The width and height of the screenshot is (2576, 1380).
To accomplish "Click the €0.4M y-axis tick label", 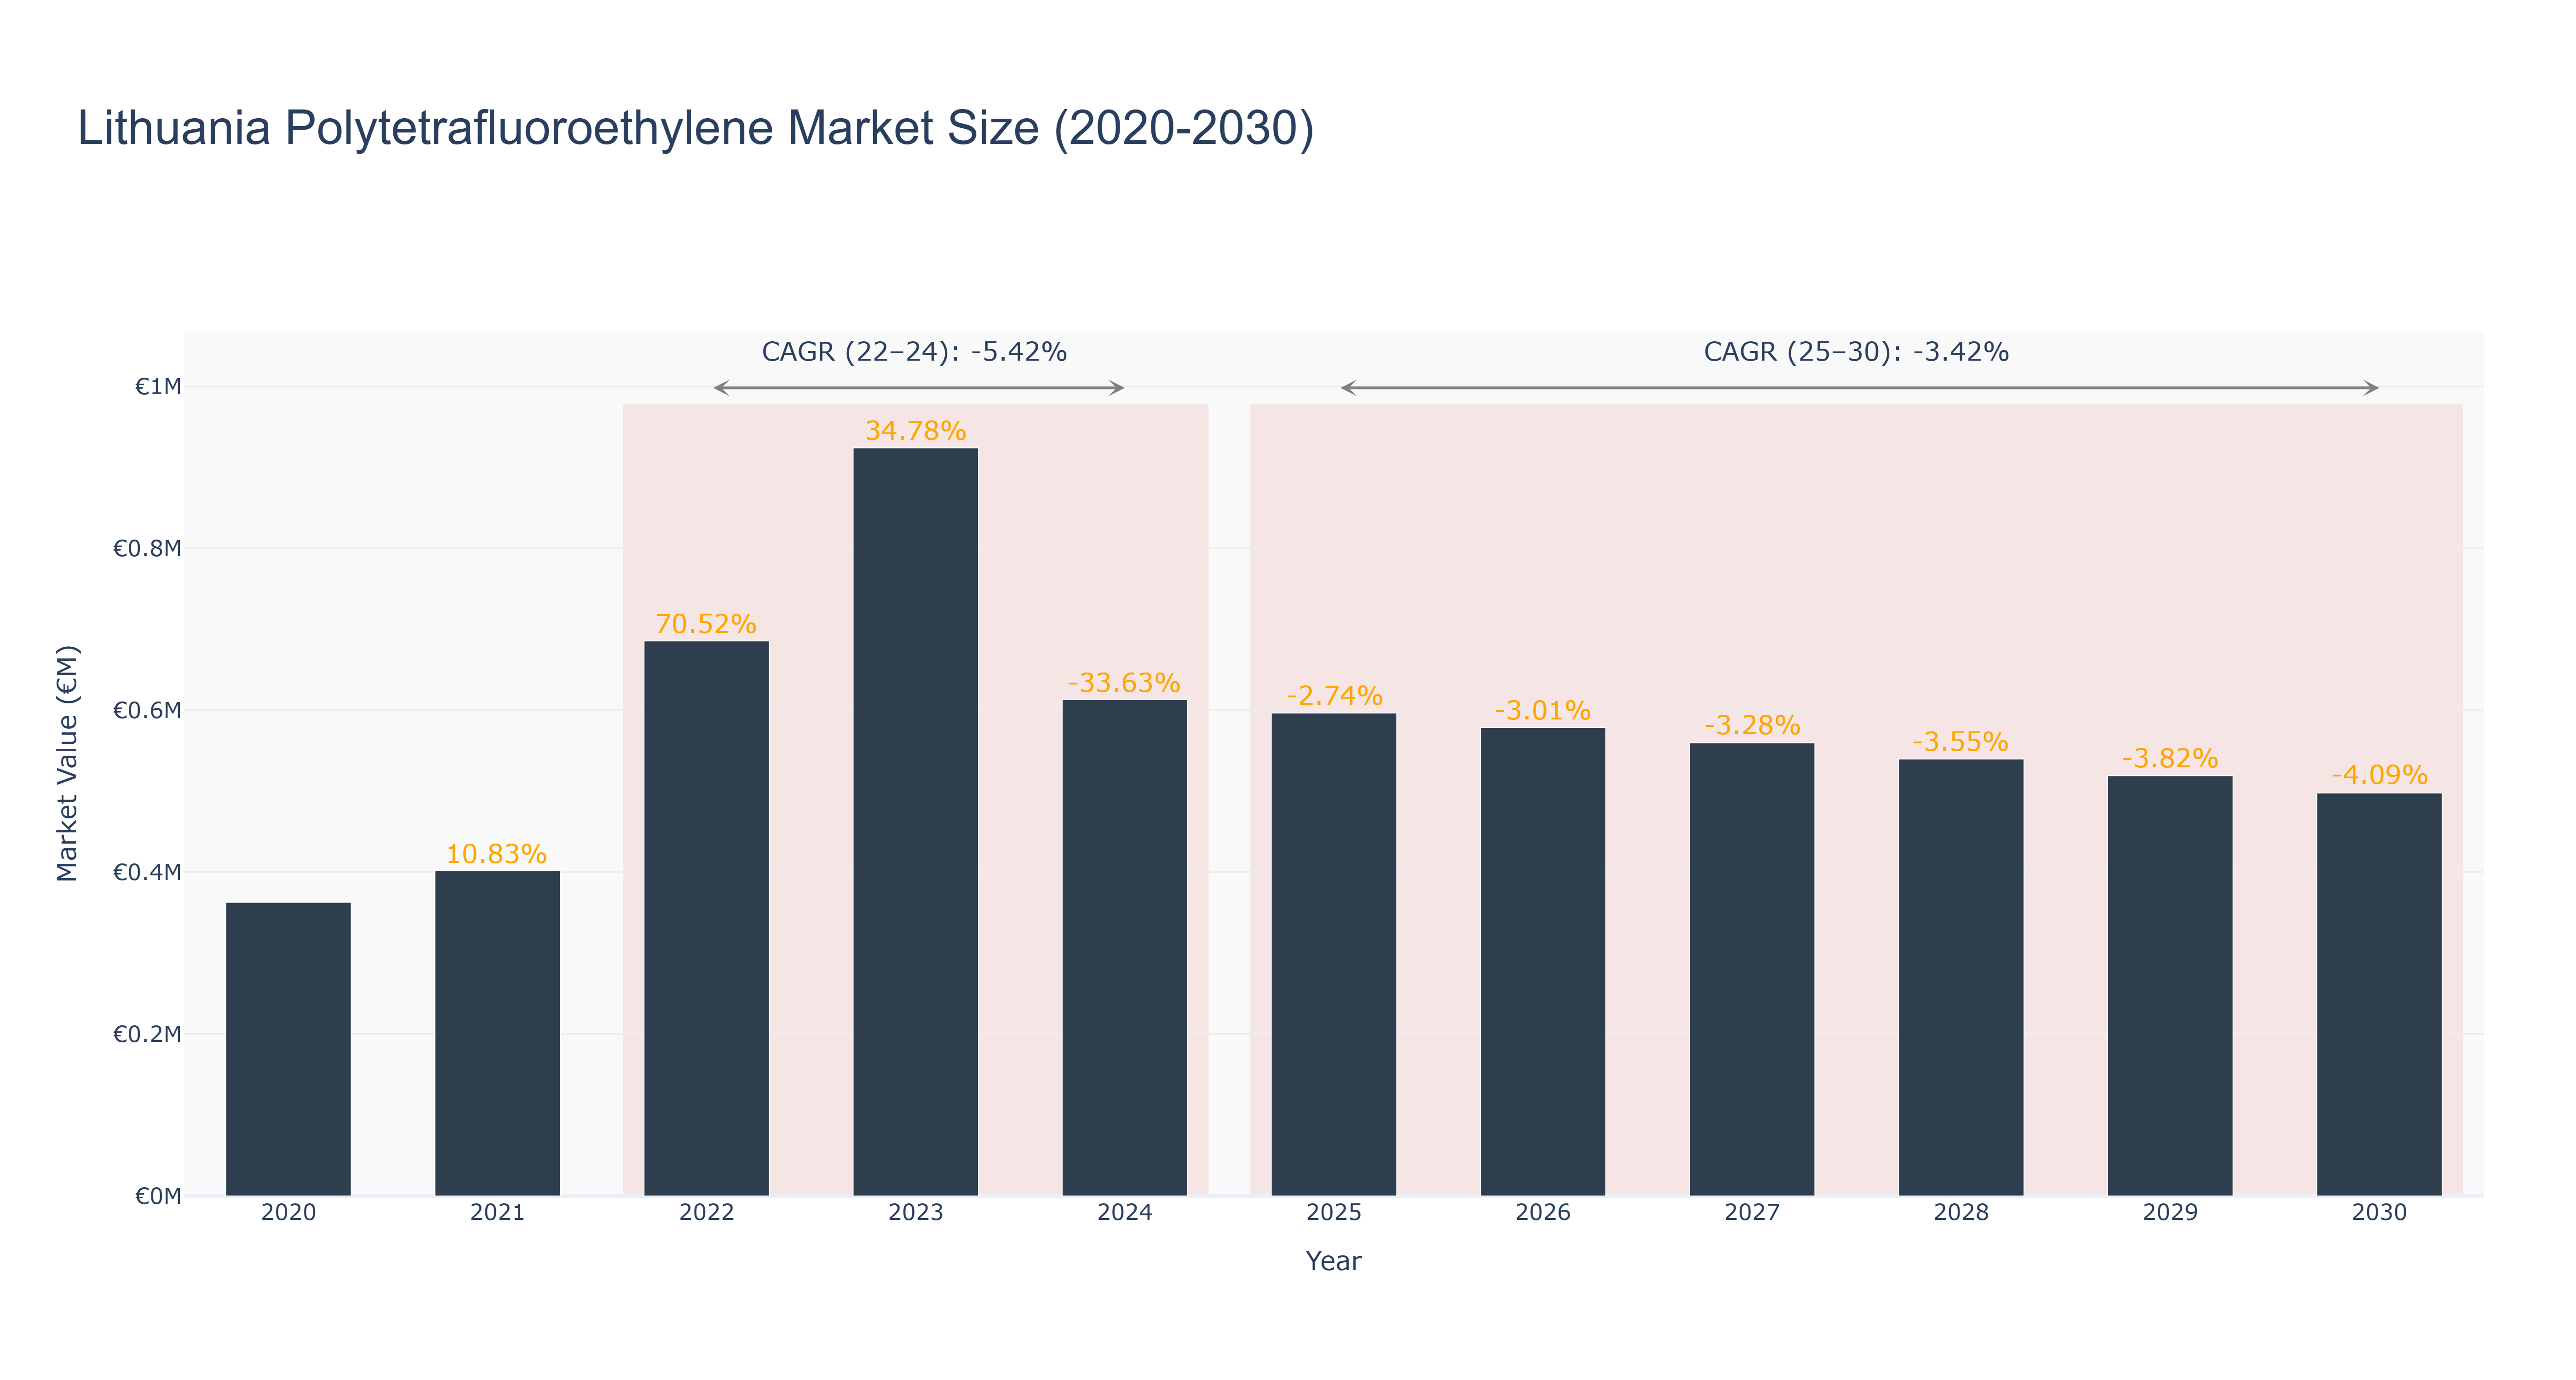I will pyautogui.click(x=147, y=873).
